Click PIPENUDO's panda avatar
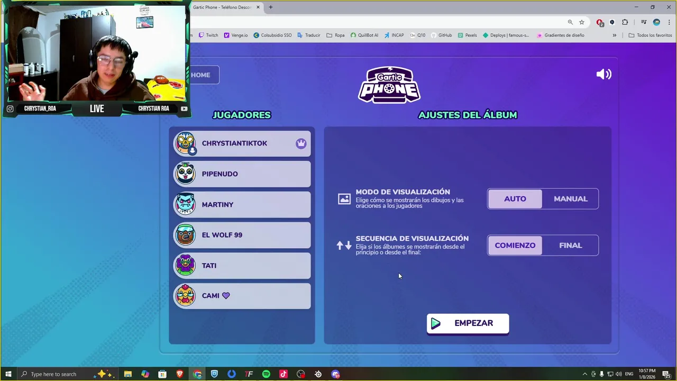The width and height of the screenshot is (677, 381). coord(186,174)
